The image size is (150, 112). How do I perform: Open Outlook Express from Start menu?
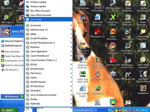12,46
